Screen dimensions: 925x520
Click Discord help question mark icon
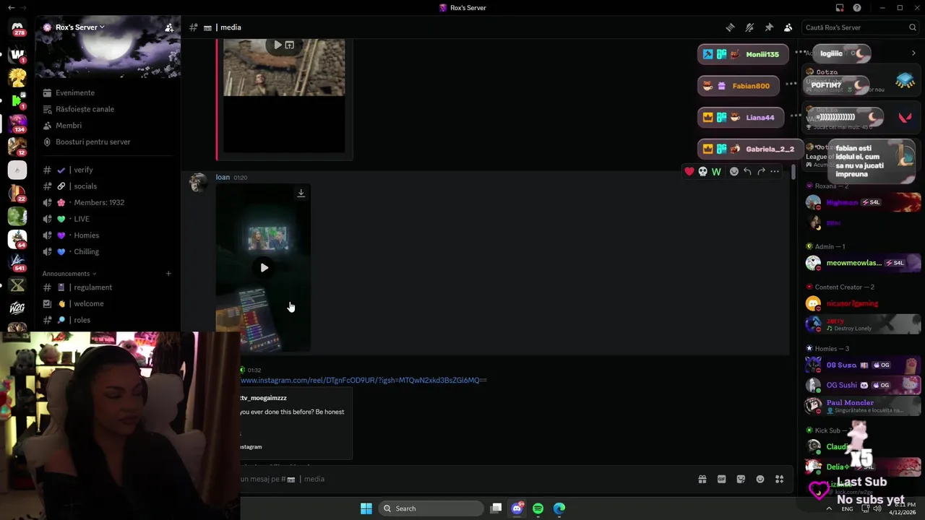coord(857,8)
